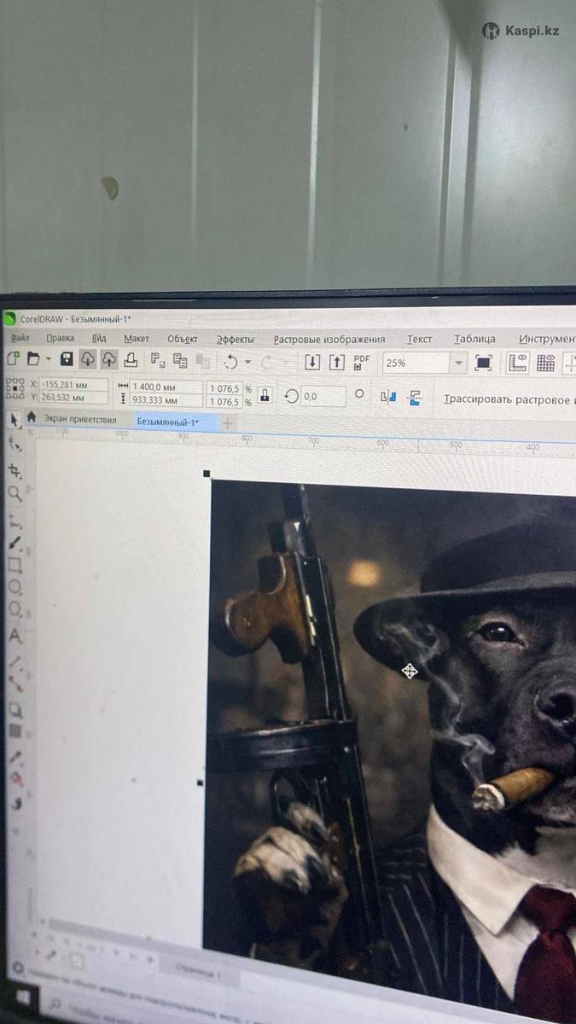The image size is (576, 1024).
Task: Toggle full-screen preview icon
Action: point(483,364)
